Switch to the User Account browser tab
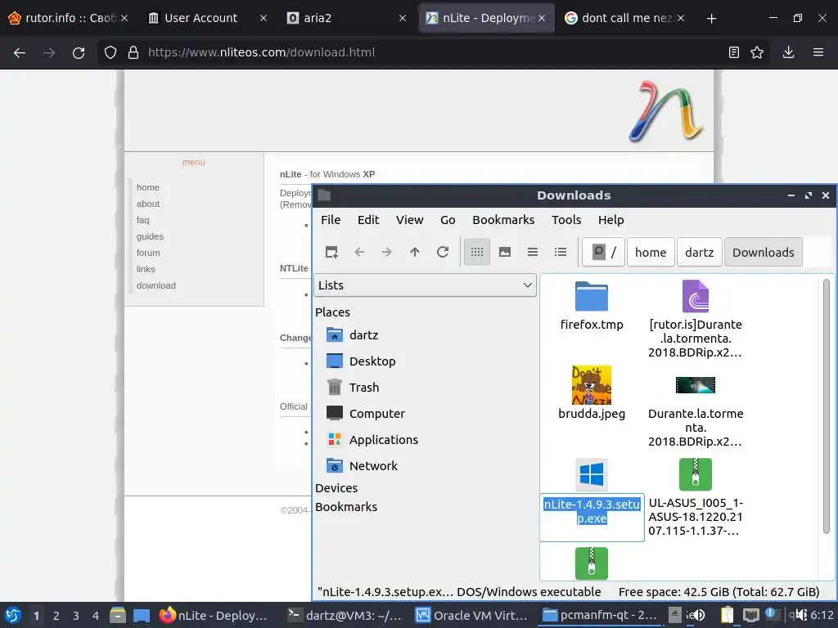The image size is (838, 628). 207,18
